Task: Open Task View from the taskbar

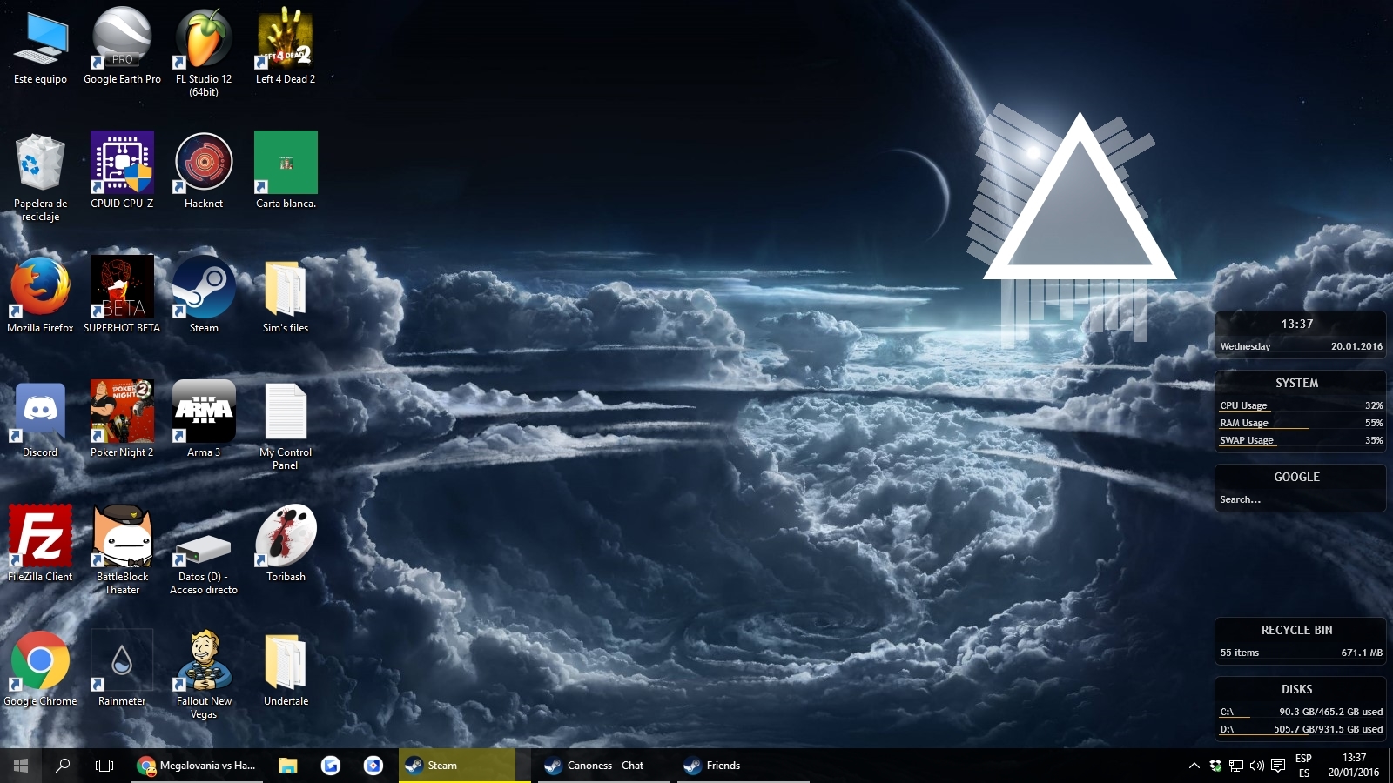Action: (x=104, y=766)
